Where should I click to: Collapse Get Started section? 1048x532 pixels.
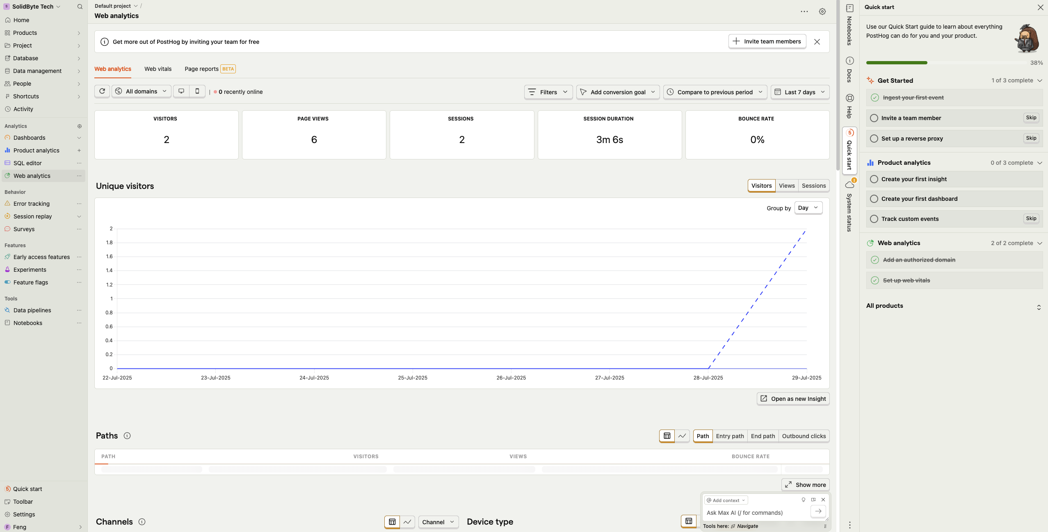1040,80
